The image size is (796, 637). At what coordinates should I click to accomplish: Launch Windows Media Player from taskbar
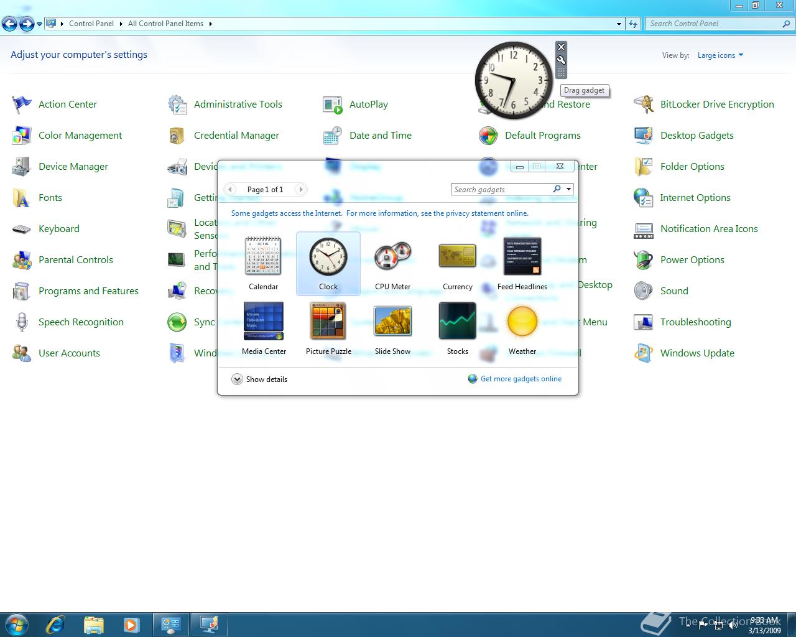131,624
